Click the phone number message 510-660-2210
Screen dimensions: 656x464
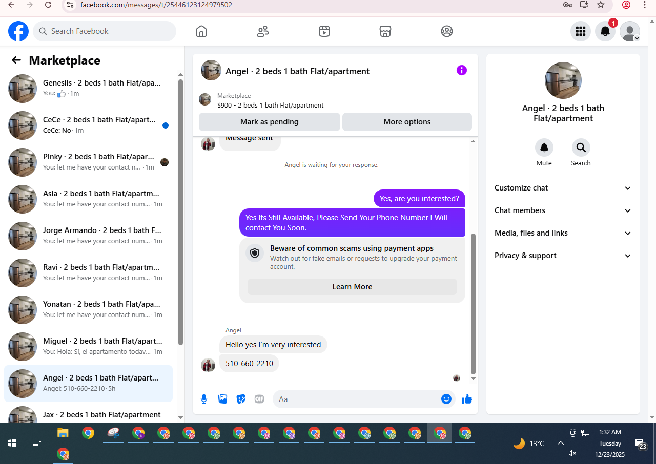[249, 364]
